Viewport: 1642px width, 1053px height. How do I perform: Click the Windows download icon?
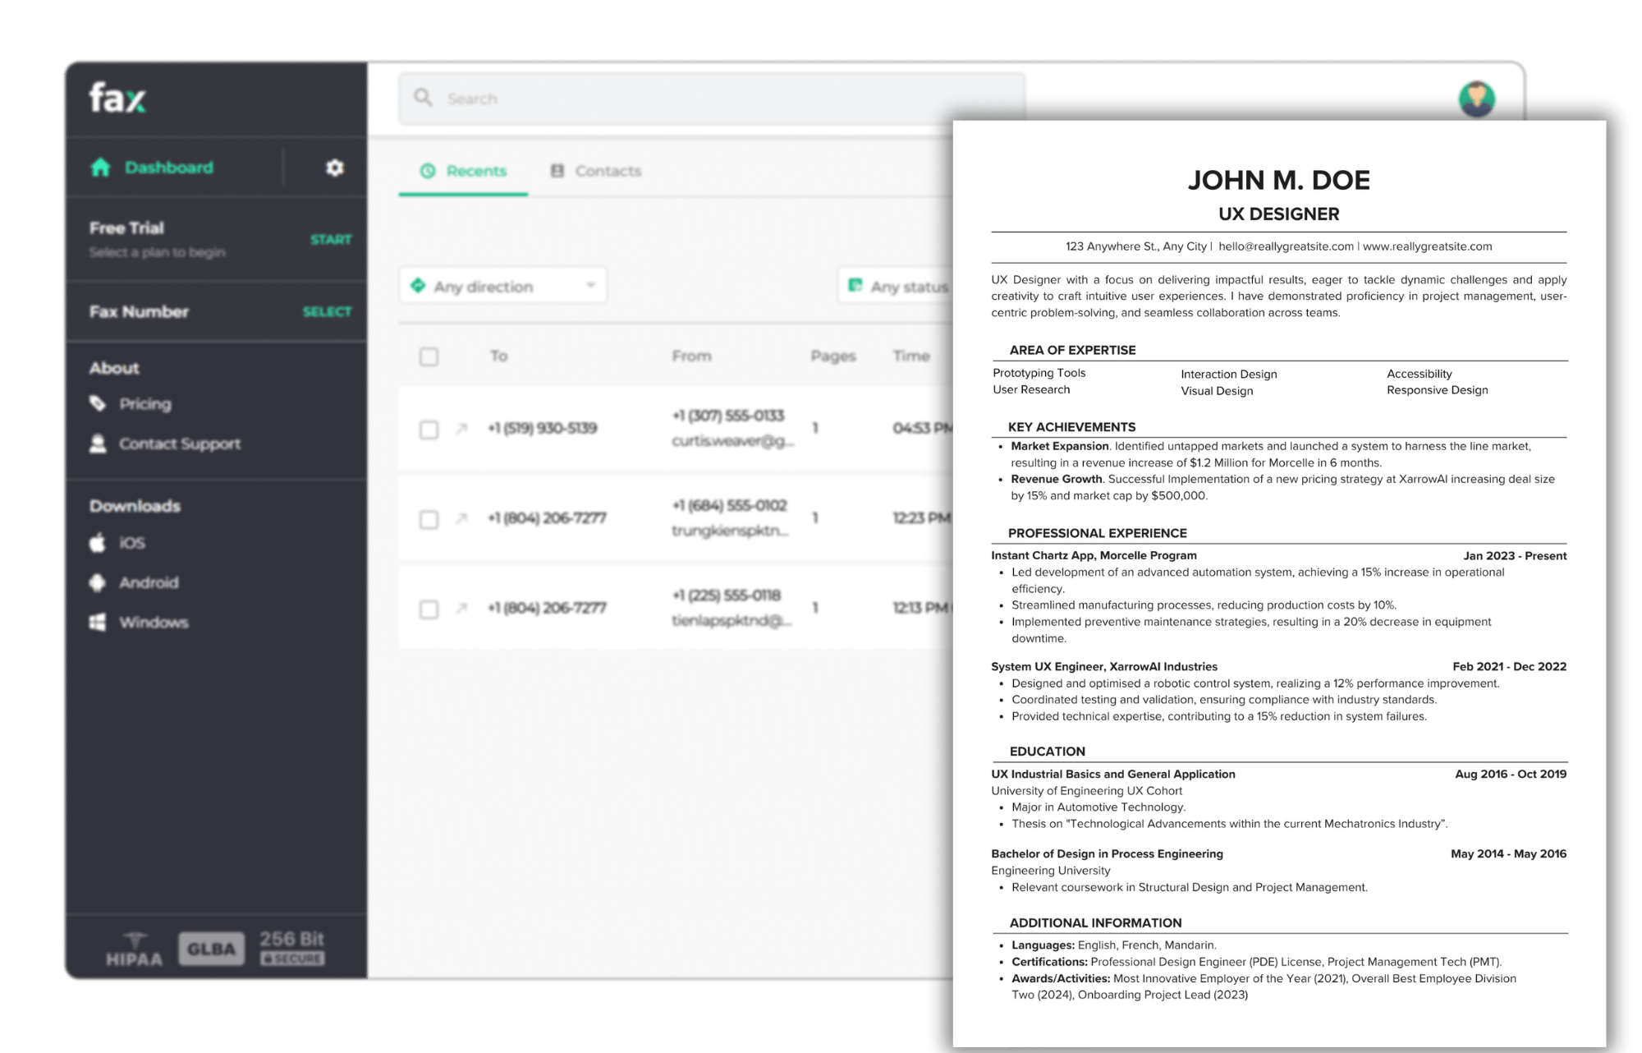click(98, 622)
